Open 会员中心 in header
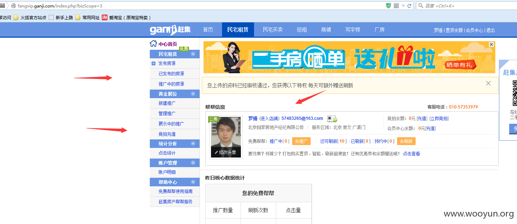Viewport: 517px width, 224px height. (474, 31)
